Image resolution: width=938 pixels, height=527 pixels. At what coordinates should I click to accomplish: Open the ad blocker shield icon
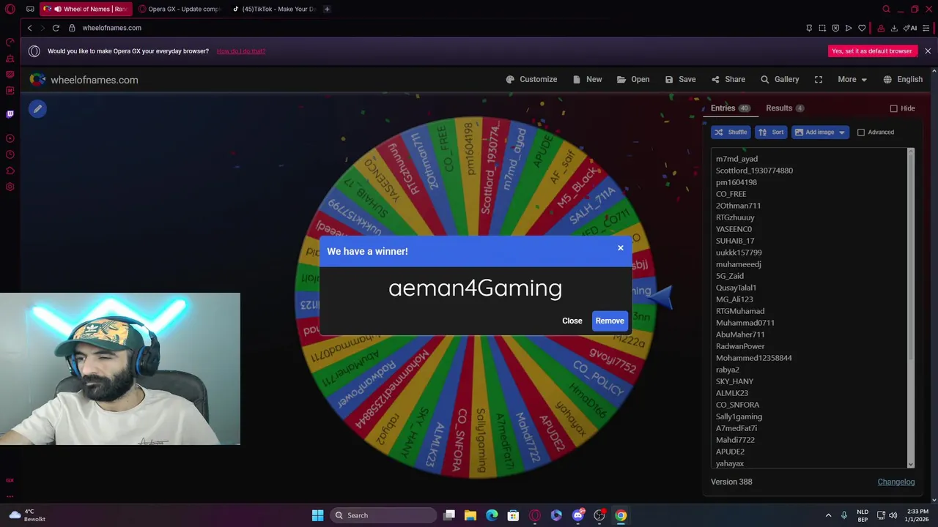pyautogui.click(x=835, y=28)
